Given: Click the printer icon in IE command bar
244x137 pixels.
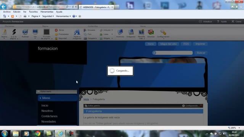Looking at the screenshot, I should [25, 16].
